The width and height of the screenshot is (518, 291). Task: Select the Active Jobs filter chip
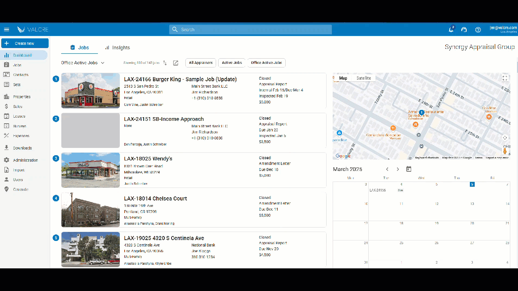point(232,63)
